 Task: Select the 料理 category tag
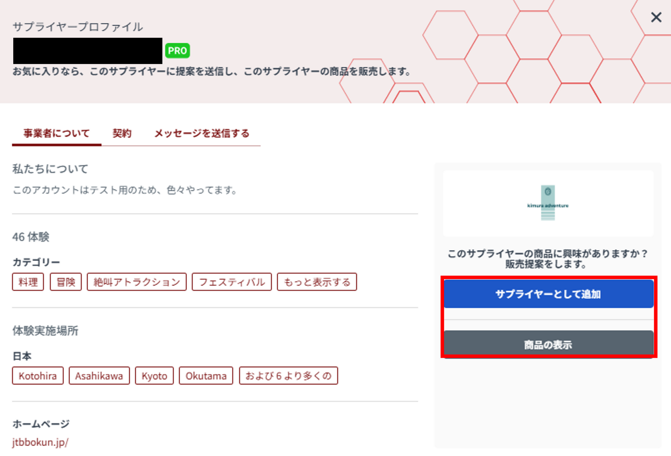28,282
